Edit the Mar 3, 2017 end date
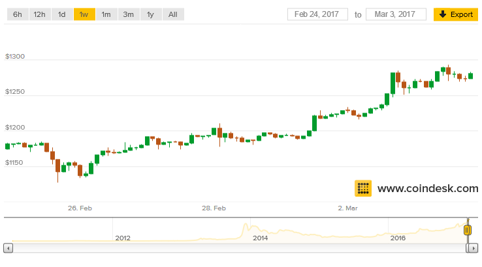482x267 pixels. [x=396, y=14]
